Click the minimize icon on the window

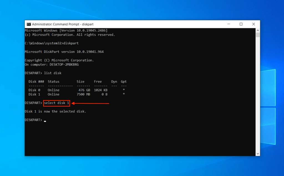tap(229, 24)
